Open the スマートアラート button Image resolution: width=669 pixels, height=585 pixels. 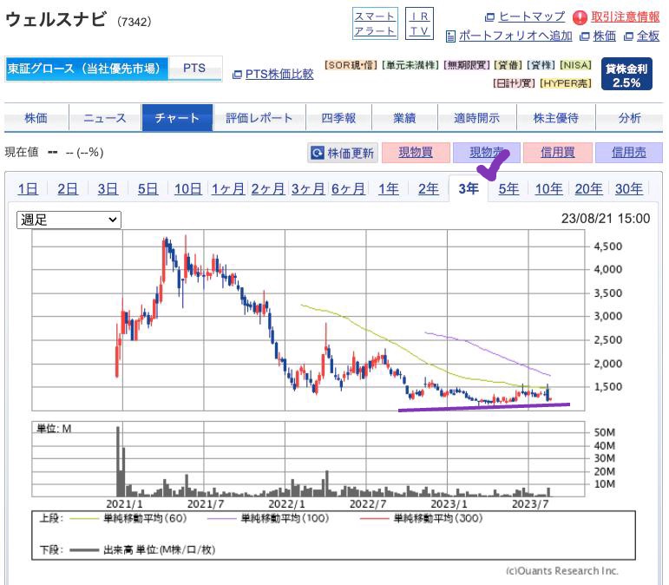pos(375,23)
